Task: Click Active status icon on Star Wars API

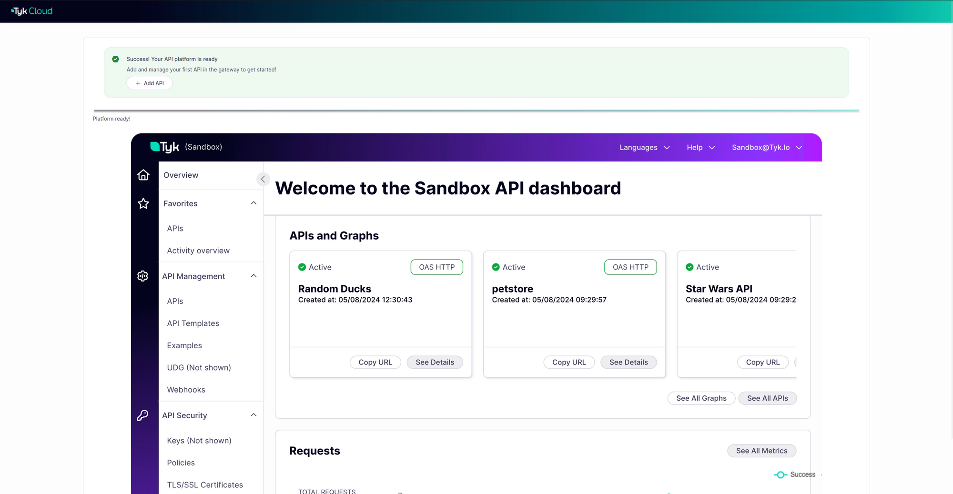Action: point(689,267)
